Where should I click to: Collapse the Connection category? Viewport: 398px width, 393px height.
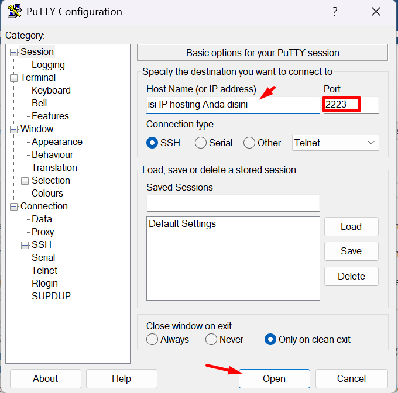[x=14, y=206]
